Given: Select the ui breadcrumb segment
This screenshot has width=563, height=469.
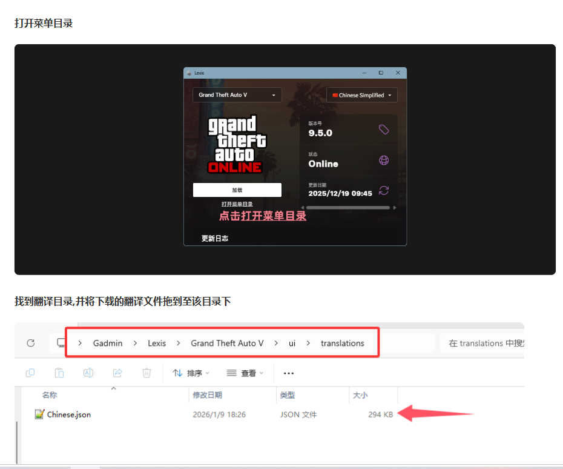Looking at the screenshot, I should tap(292, 343).
